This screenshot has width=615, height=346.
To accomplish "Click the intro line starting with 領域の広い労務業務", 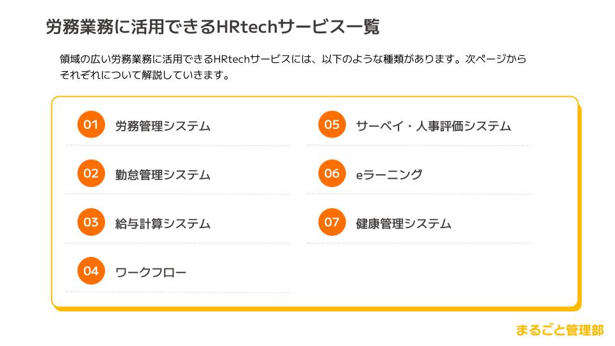I will (x=293, y=60).
